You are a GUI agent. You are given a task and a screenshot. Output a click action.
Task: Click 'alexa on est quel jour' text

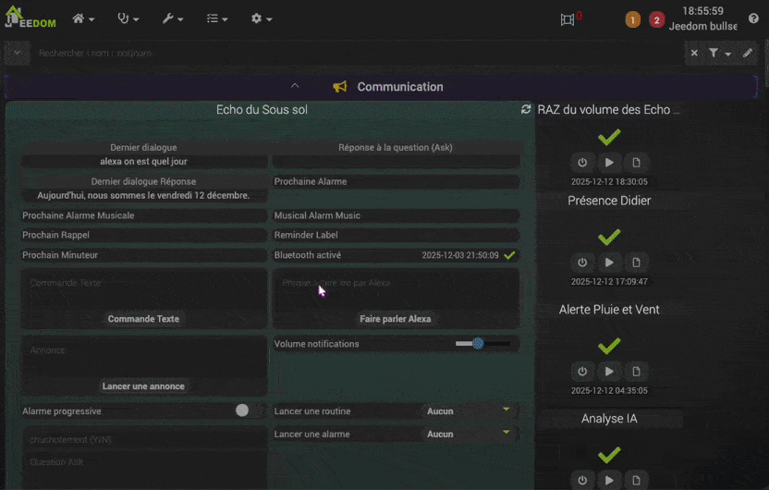pos(143,162)
